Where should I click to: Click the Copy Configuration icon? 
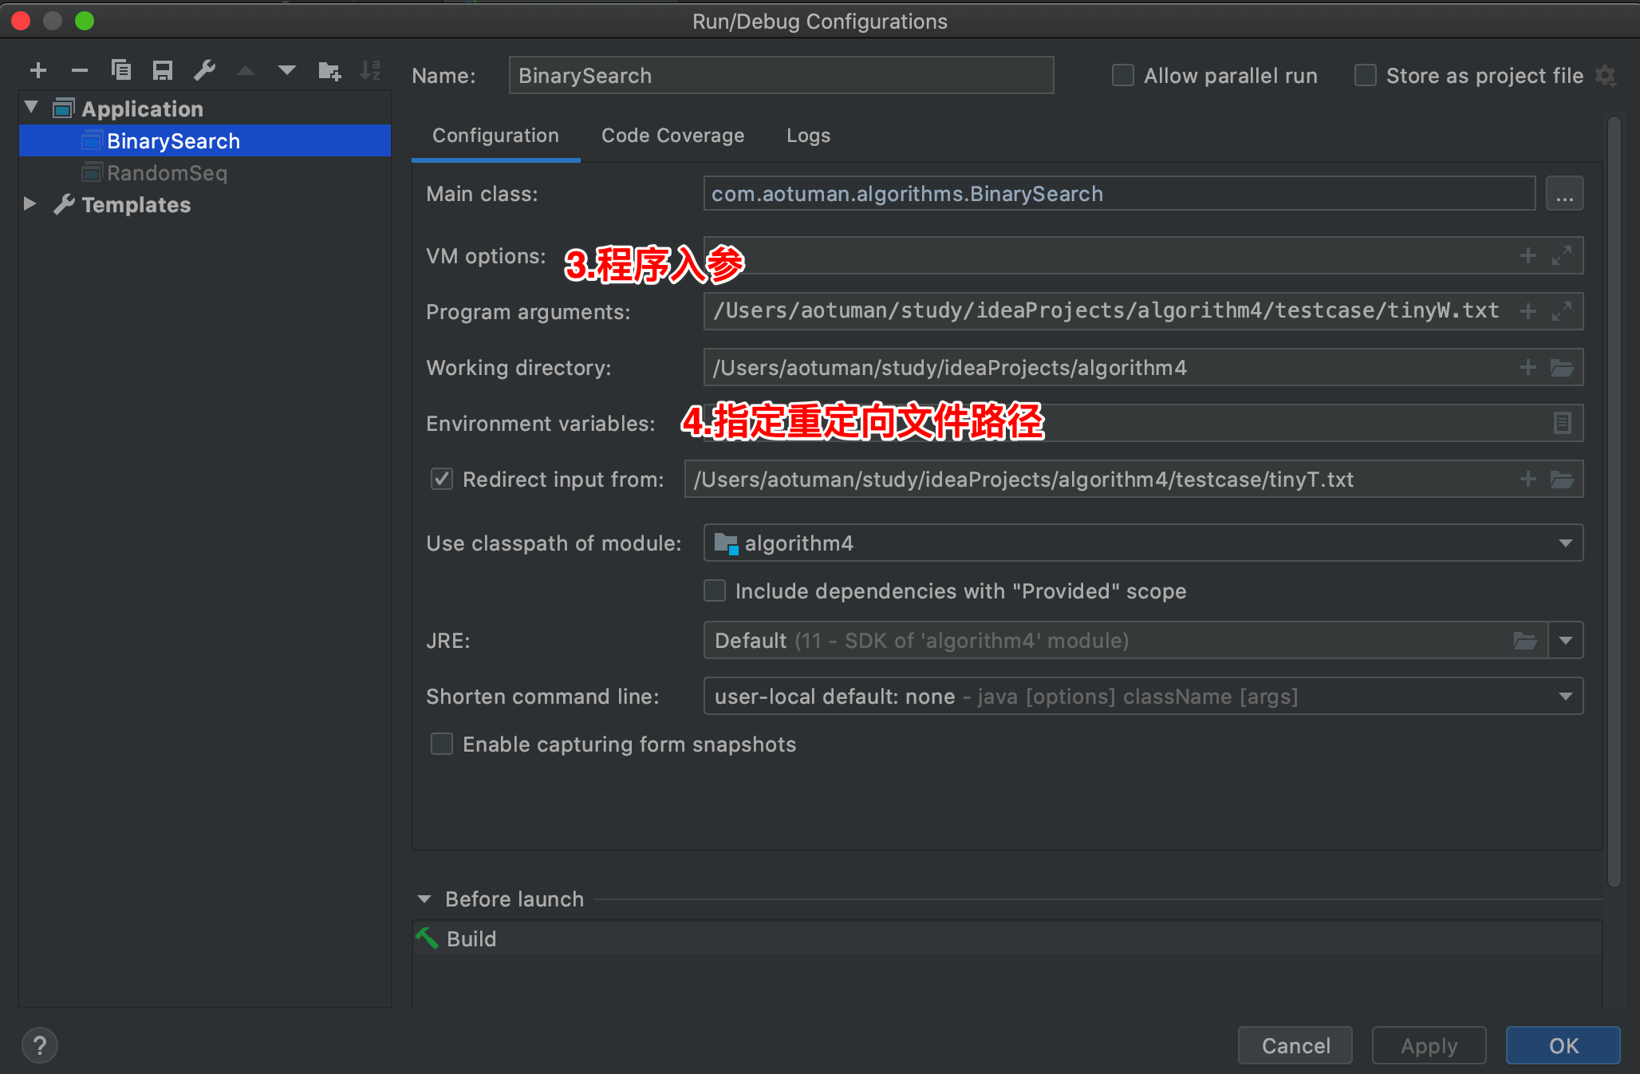(121, 71)
